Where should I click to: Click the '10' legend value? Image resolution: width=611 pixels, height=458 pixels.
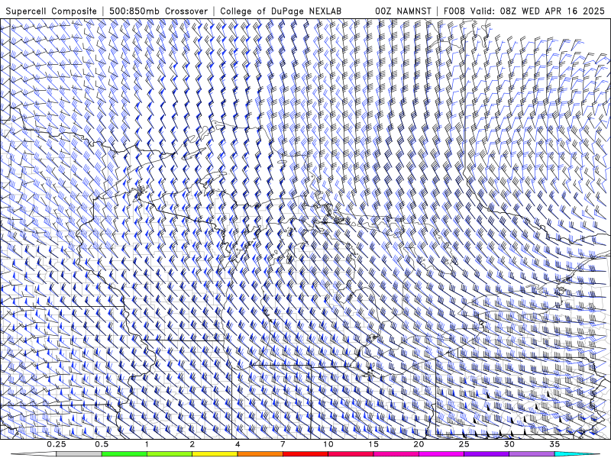pyautogui.click(x=328, y=444)
